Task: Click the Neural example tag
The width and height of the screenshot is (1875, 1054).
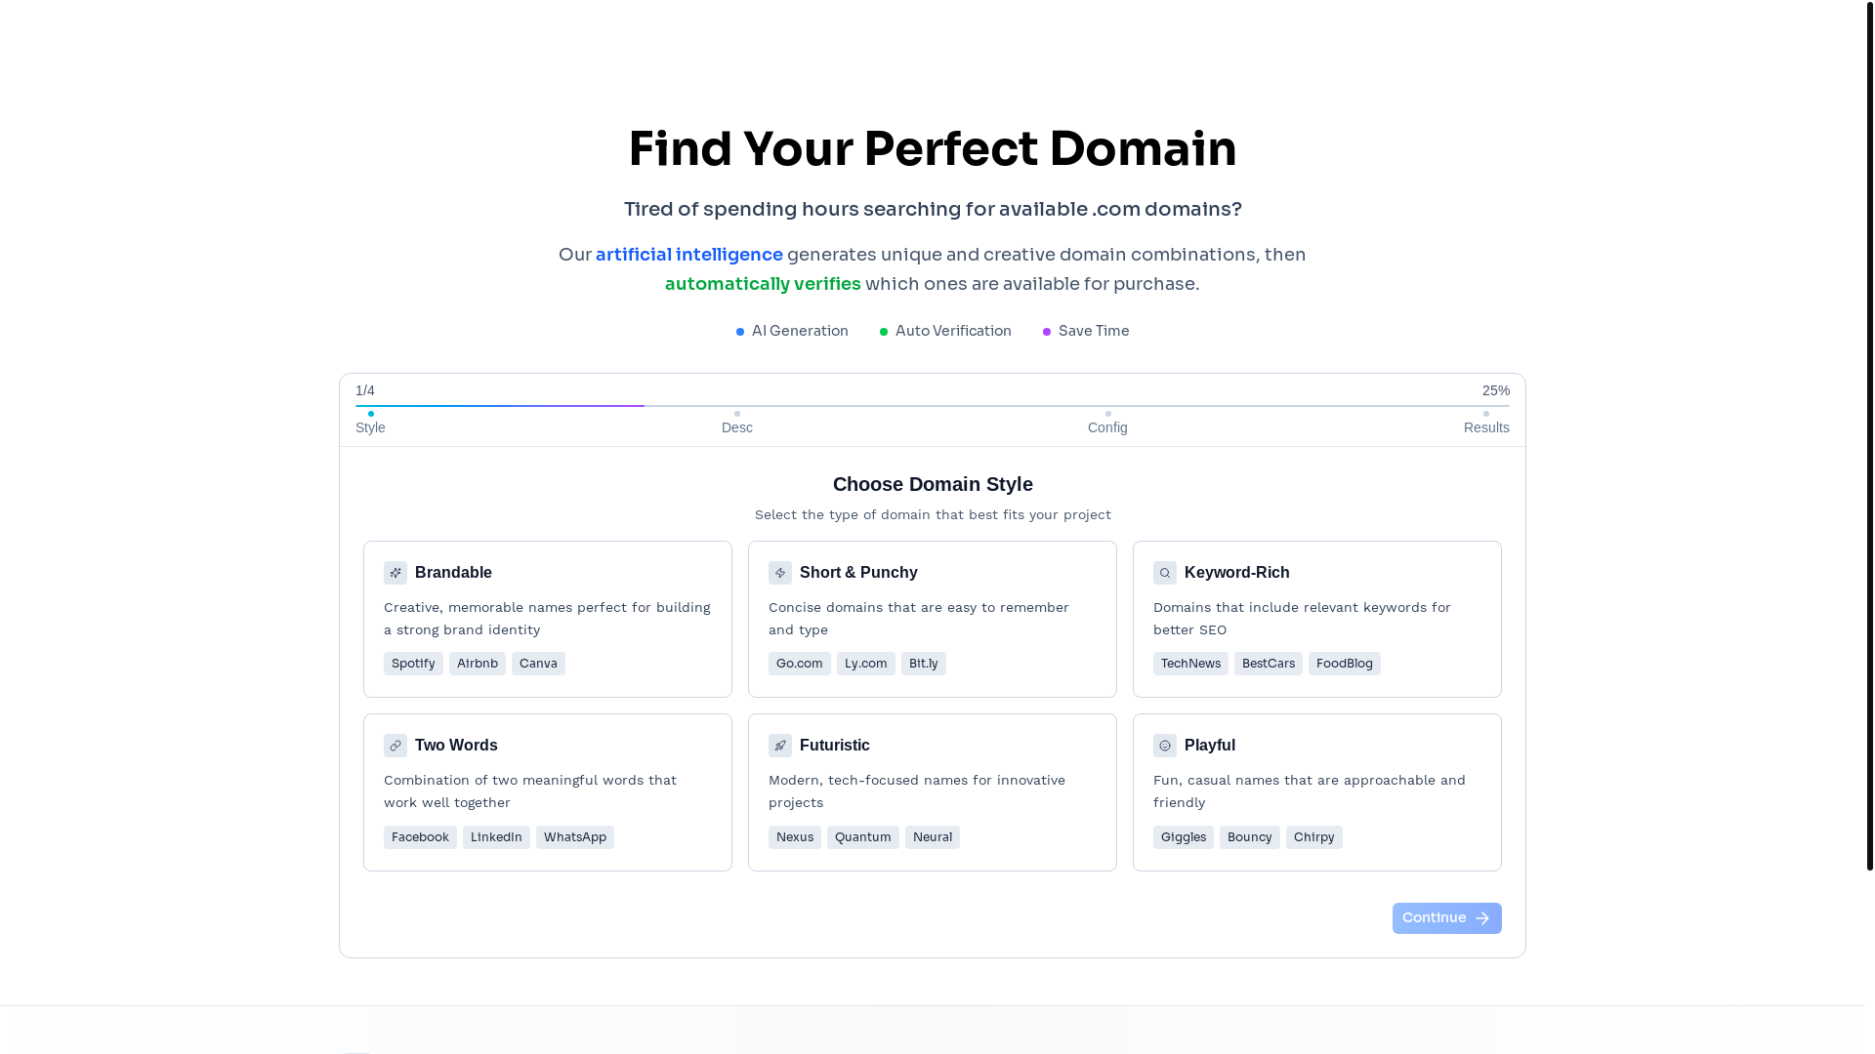Action: (x=933, y=837)
